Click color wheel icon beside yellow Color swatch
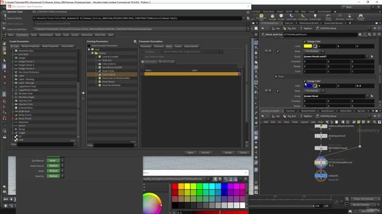The height and width of the screenshot is (214, 382). coord(315,46)
